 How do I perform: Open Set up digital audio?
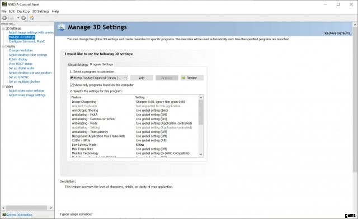pyautogui.click(x=21, y=68)
